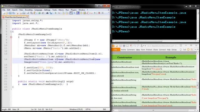Click the Print icon in Notepad++ toolbar
200x112 pixels.
pos(24,13)
